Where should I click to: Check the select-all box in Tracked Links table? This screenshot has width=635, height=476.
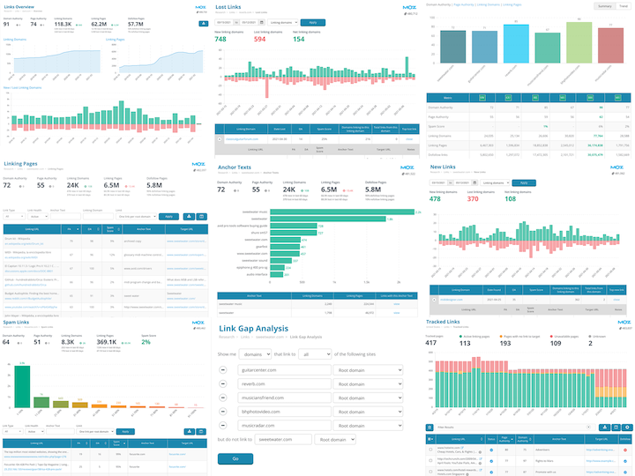click(430, 438)
